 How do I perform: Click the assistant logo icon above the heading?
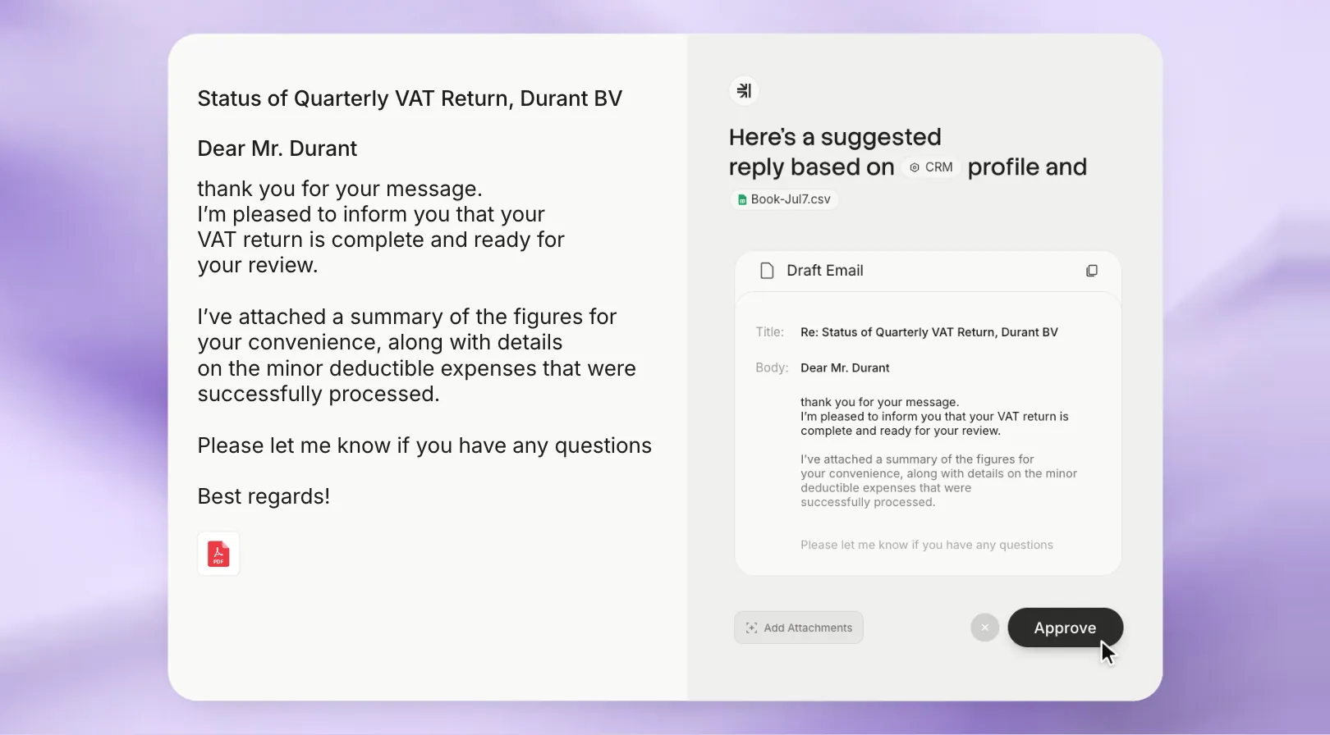pos(744,90)
